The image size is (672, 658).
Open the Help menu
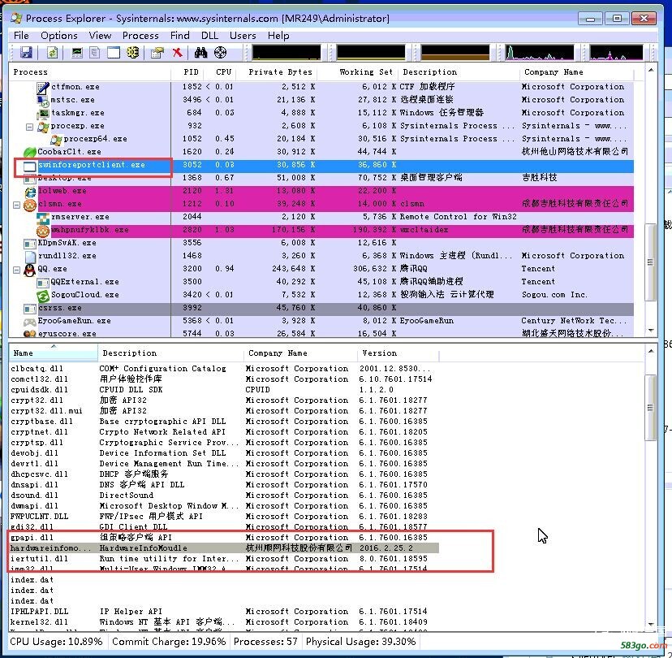click(278, 36)
